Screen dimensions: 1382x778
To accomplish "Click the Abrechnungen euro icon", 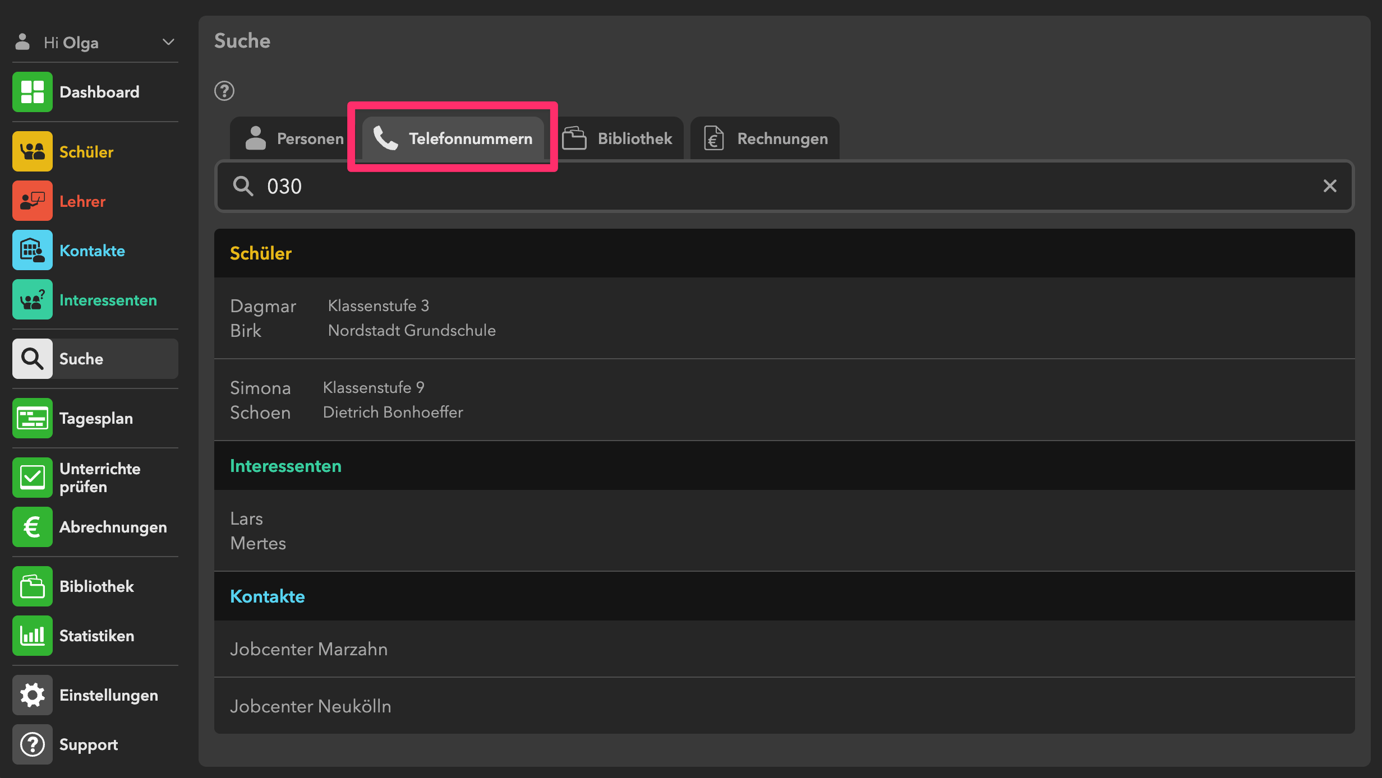I will click(33, 527).
